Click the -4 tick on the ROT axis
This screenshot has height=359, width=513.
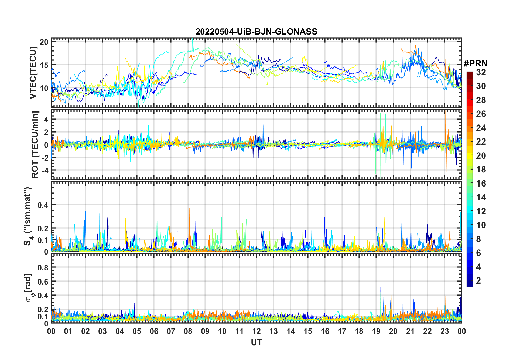pyautogui.click(x=44, y=170)
